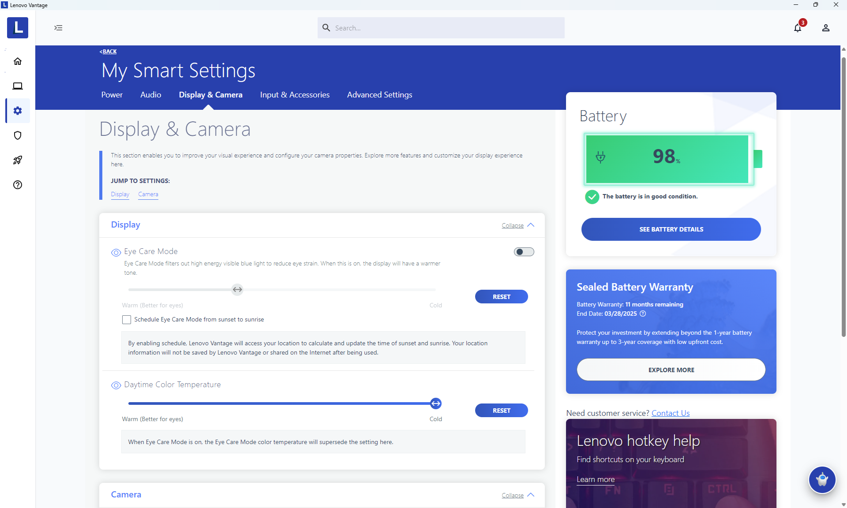Open the Advanced Settings tab
The height and width of the screenshot is (508, 847).
(x=379, y=95)
